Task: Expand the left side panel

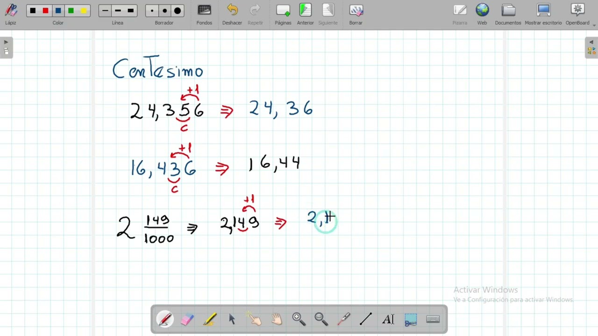Action: click(6, 48)
